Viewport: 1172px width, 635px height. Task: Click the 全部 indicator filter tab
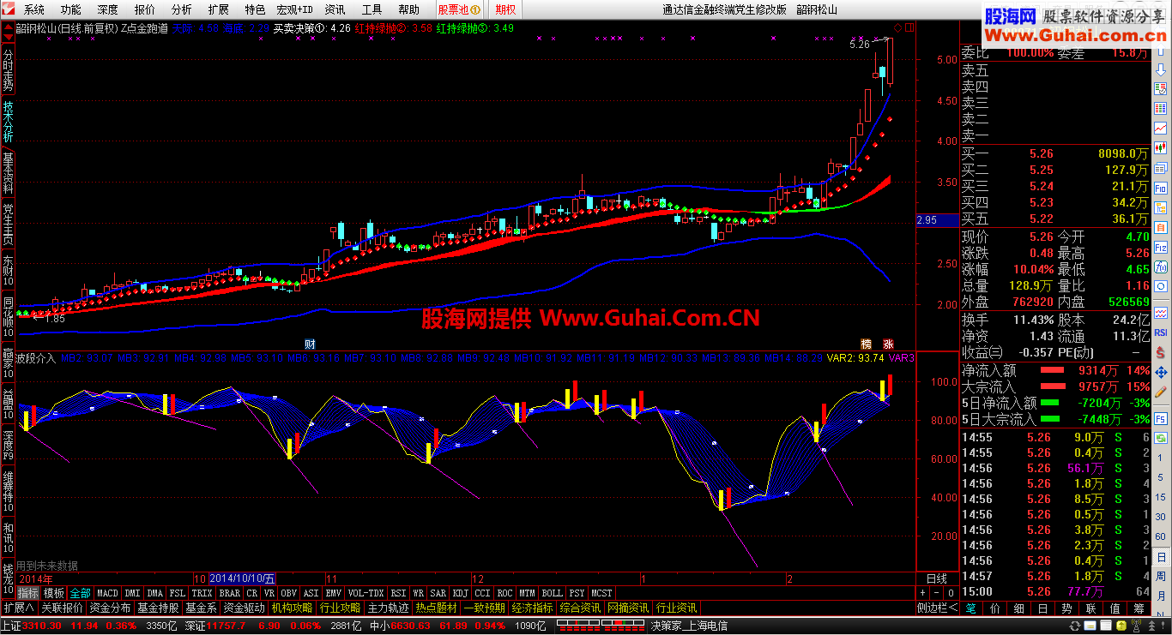(x=80, y=593)
